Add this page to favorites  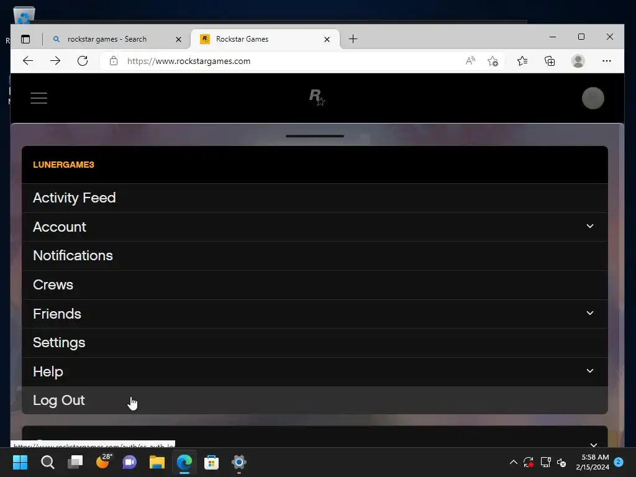[x=493, y=61]
